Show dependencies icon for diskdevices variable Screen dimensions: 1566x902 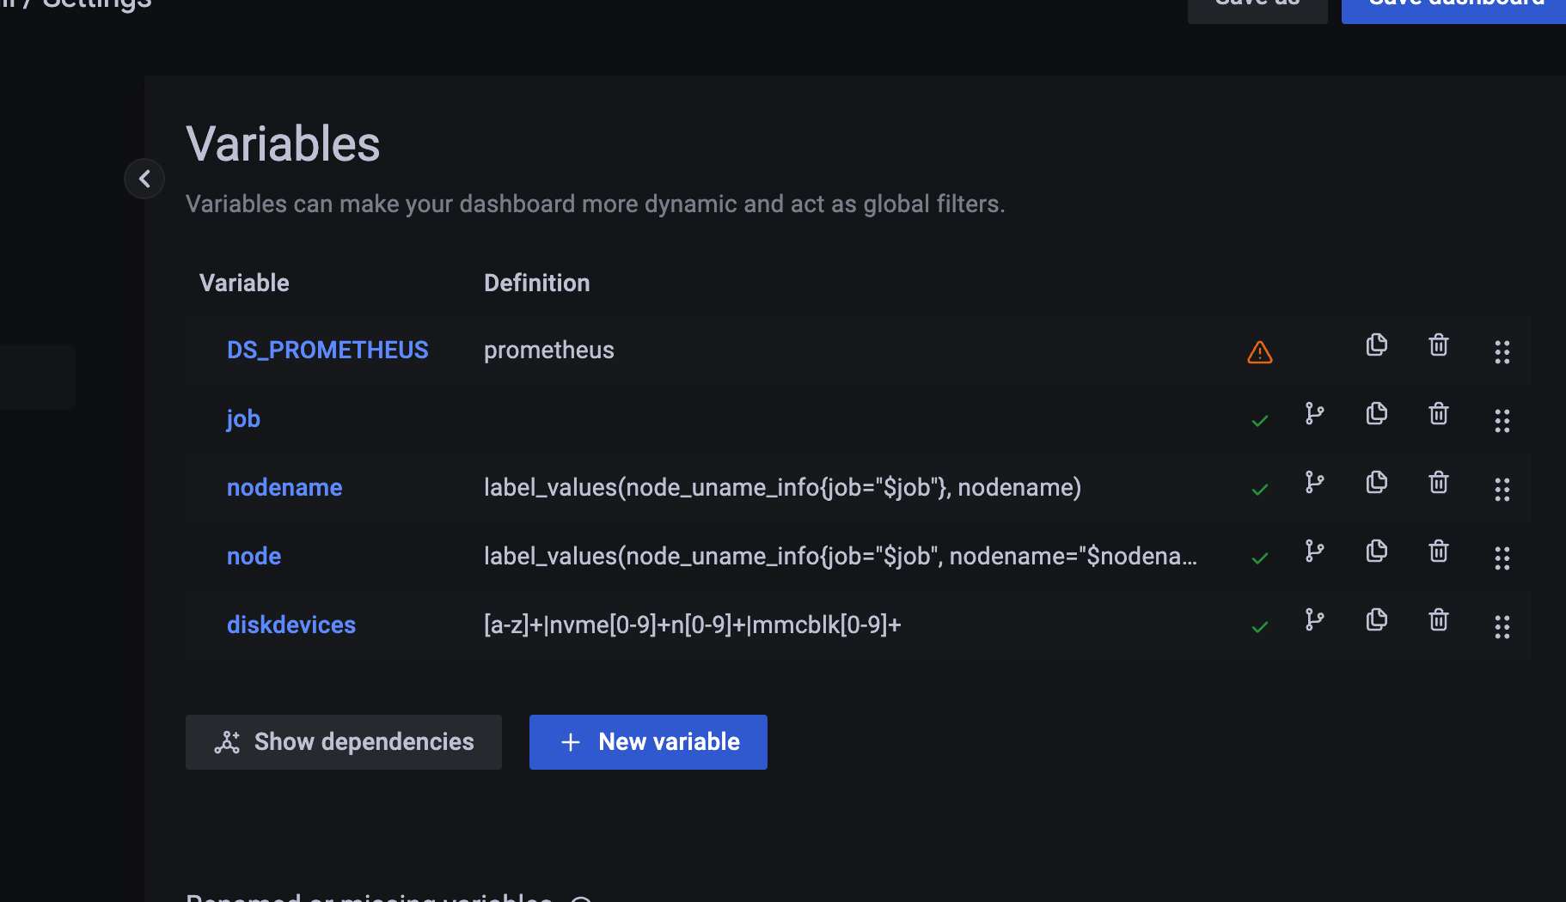point(1314,620)
